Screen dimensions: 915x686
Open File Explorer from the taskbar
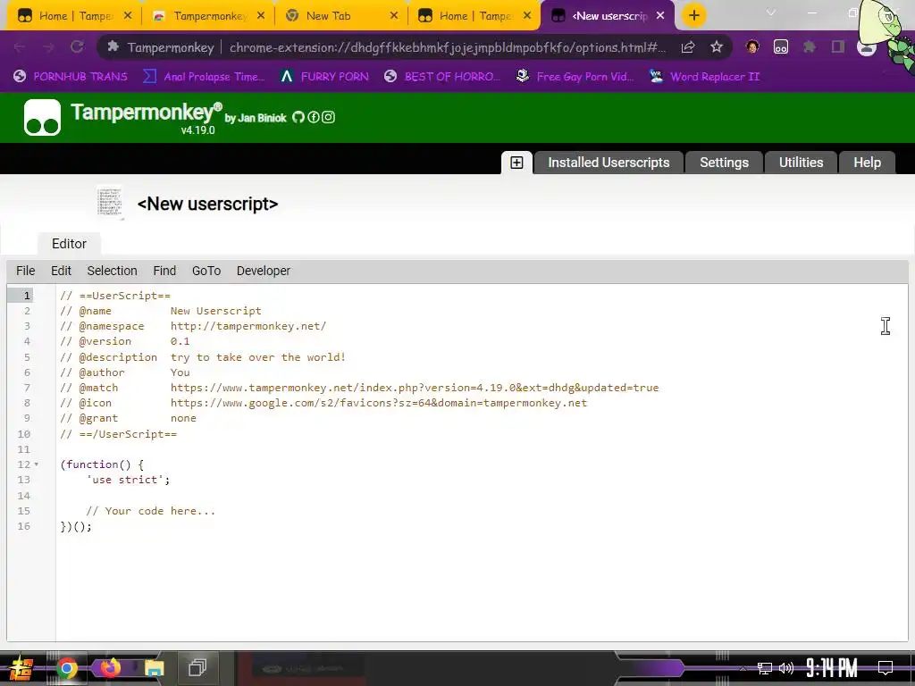(x=154, y=668)
